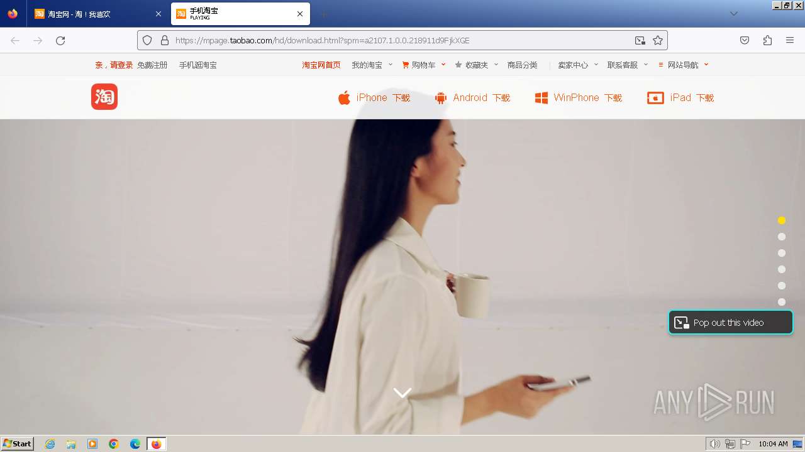The image size is (805, 452).
Task: Open 手机逛淘宝 link
Action: tap(197, 65)
